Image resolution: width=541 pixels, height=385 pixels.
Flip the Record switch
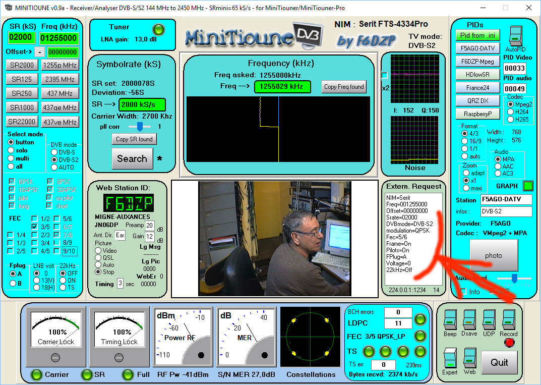coord(508,320)
